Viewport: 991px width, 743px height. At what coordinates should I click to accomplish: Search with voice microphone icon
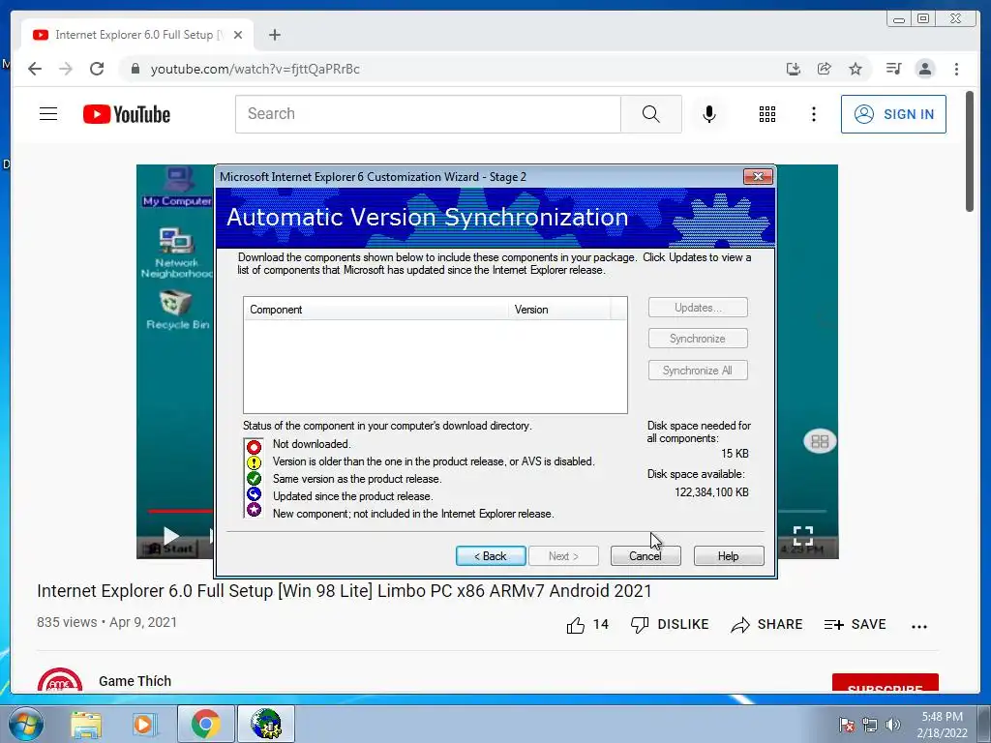(x=709, y=114)
